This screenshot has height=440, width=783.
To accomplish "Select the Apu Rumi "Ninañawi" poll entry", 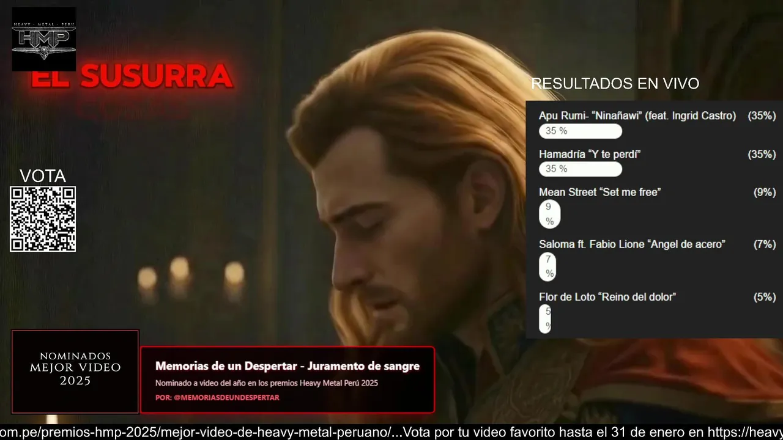I will [x=637, y=116].
